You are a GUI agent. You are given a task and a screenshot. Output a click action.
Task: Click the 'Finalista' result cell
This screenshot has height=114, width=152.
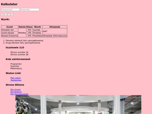click(x=37, y=33)
